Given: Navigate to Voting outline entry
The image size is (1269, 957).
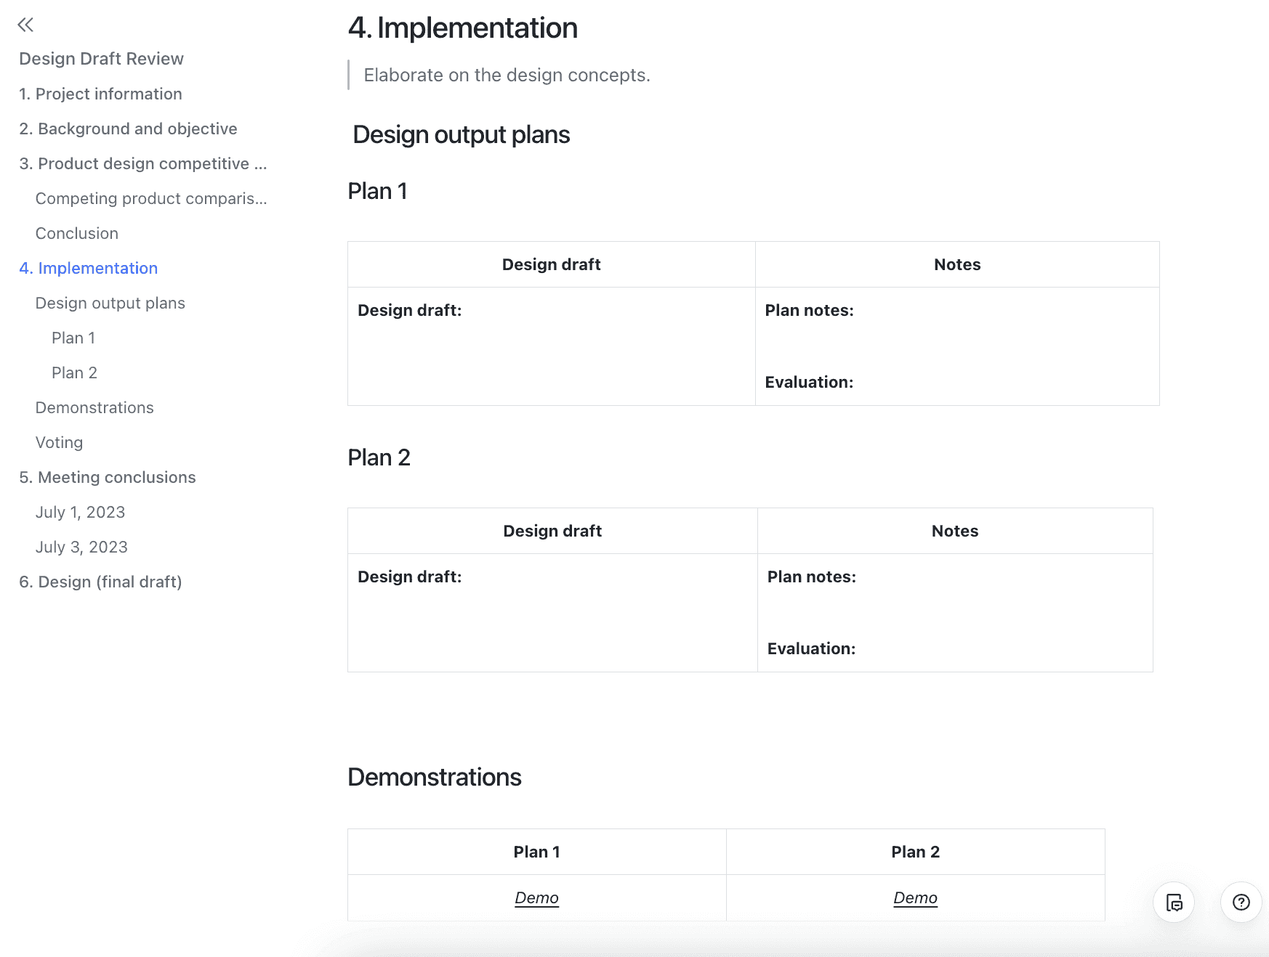Looking at the screenshot, I should (59, 442).
